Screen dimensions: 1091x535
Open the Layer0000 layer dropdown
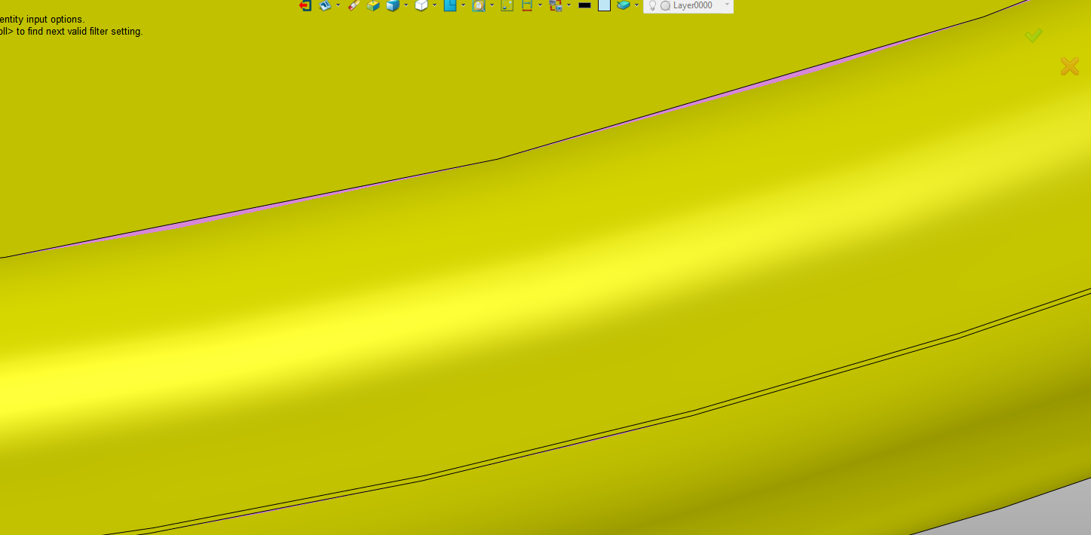click(x=727, y=5)
